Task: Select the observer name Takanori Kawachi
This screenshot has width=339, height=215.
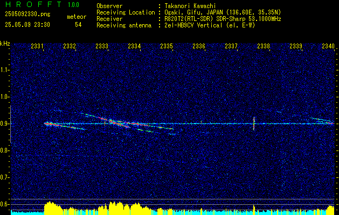Action: tap(190, 6)
